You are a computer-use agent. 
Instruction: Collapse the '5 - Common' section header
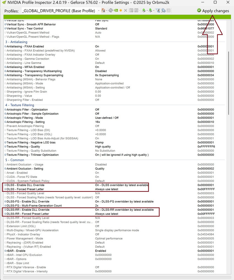[x=14, y=160]
